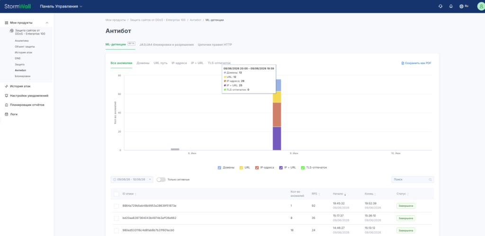485x236 pixels.
Task: Select the IP-адреса anomalies tab
Action: click(179, 63)
